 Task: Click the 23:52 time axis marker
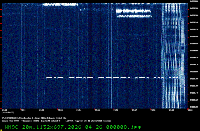[41, 110]
